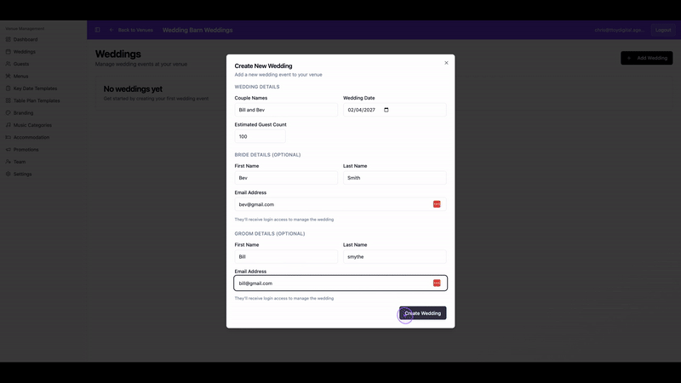
Task: Open Weddings in the sidebar
Action: (x=25, y=52)
